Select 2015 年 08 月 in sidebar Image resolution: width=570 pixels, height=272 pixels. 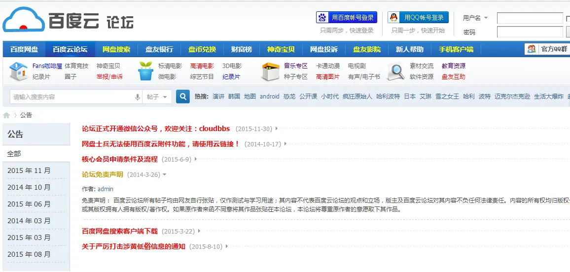tap(29, 254)
